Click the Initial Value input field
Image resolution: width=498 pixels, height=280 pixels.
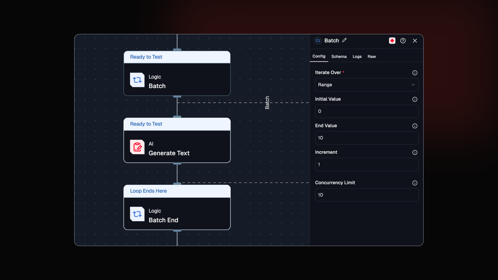point(366,111)
